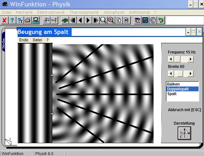Click the copyright C circle icon
This screenshot has height=156, width=204.
153,21
